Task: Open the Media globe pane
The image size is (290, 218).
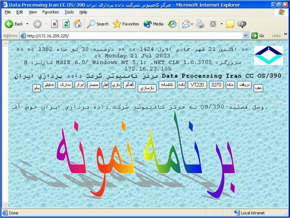Action: tap(153, 24)
